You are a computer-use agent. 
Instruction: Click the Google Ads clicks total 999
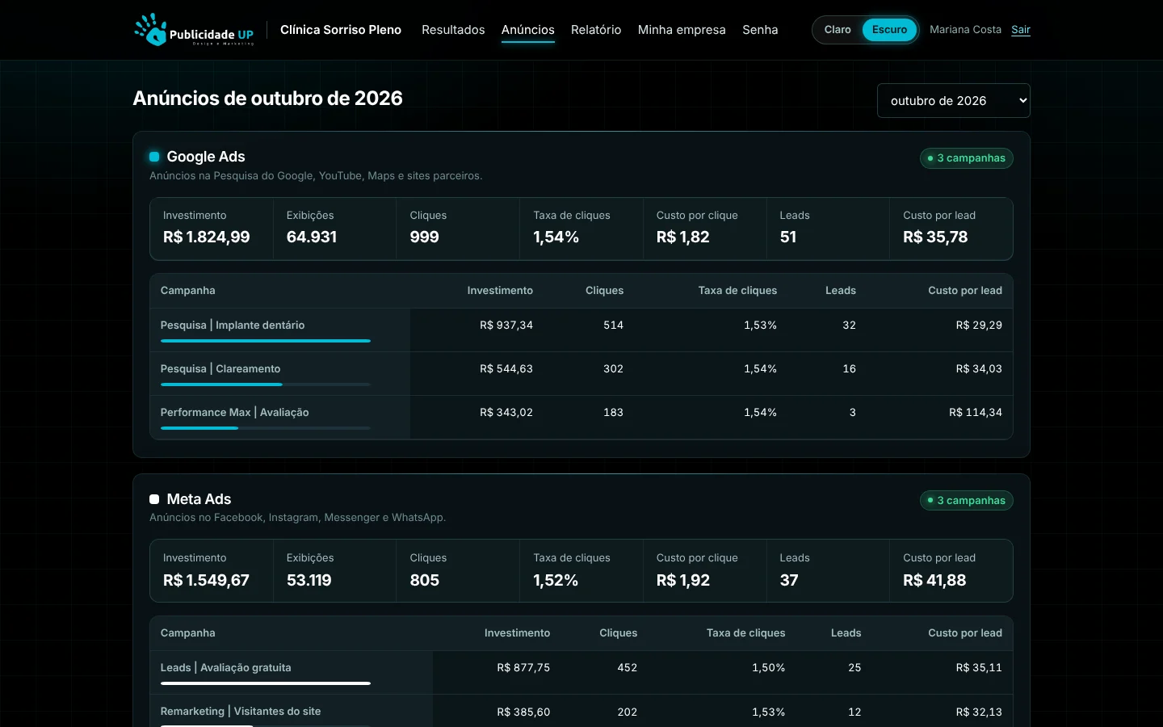point(425,237)
